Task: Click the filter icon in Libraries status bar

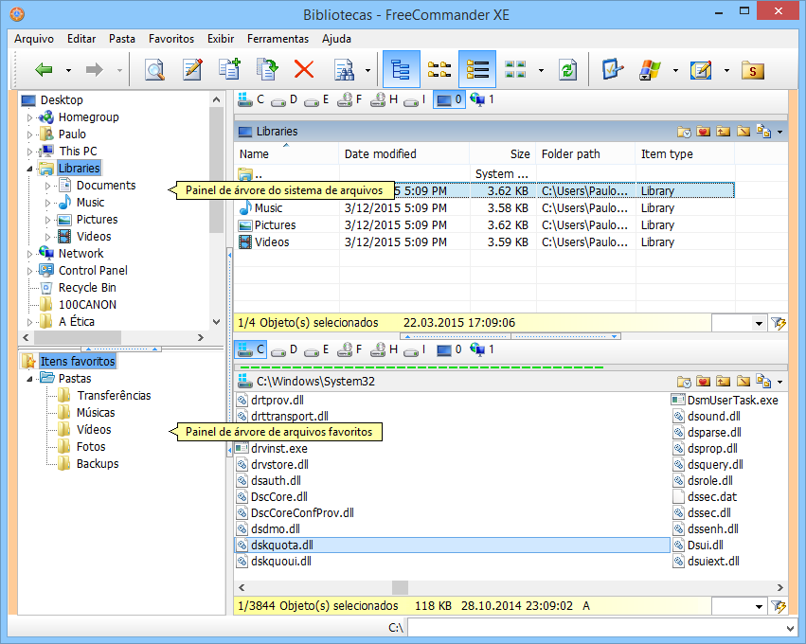Action: pos(779,323)
